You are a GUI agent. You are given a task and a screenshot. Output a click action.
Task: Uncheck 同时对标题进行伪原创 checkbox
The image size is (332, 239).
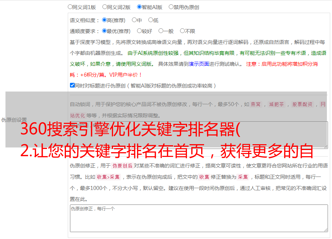point(72,85)
